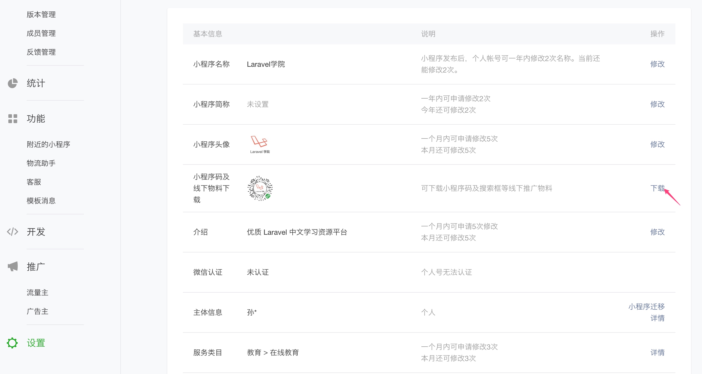Click the mini program QR code image
Screen dimensions: 702x374
coord(260,188)
